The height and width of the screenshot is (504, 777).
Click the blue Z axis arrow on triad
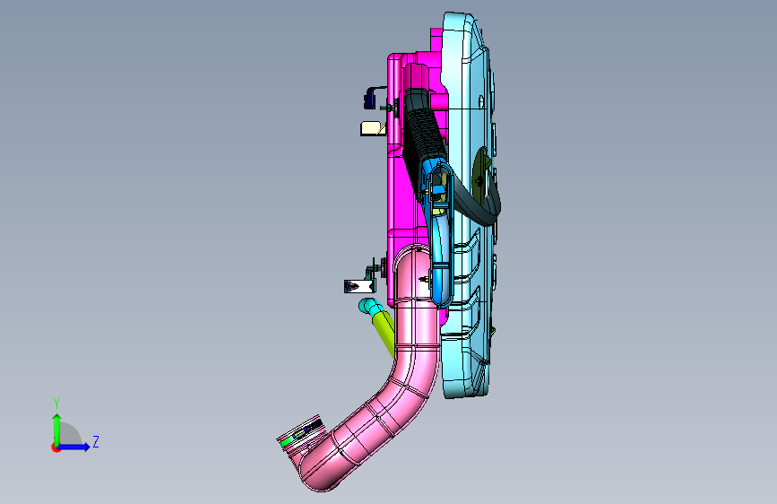(75, 447)
